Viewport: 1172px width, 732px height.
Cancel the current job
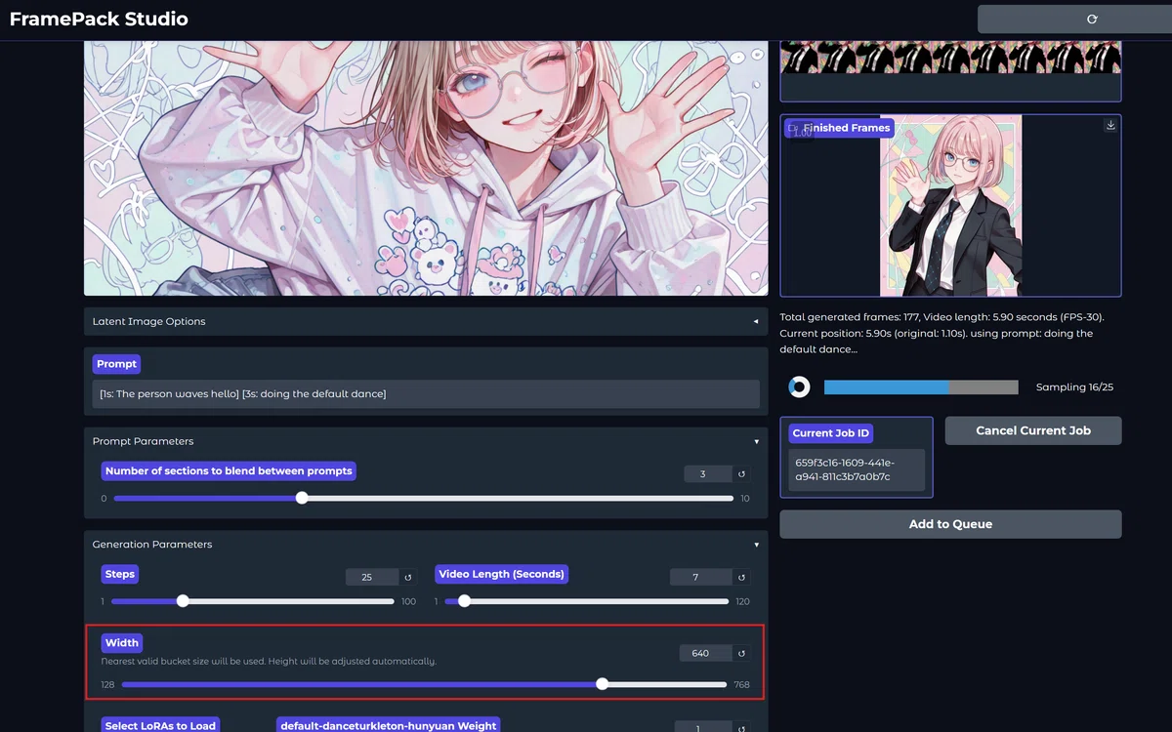point(1033,430)
